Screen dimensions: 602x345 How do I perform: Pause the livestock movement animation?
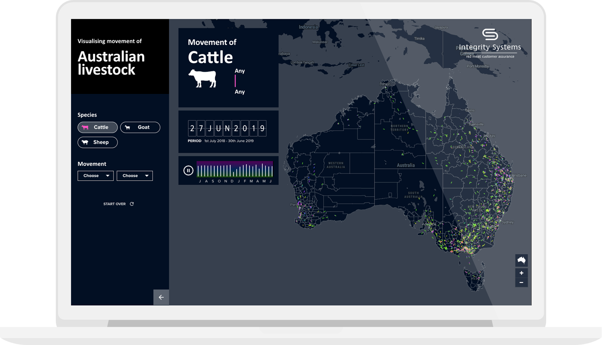pyautogui.click(x=188, y=170)
